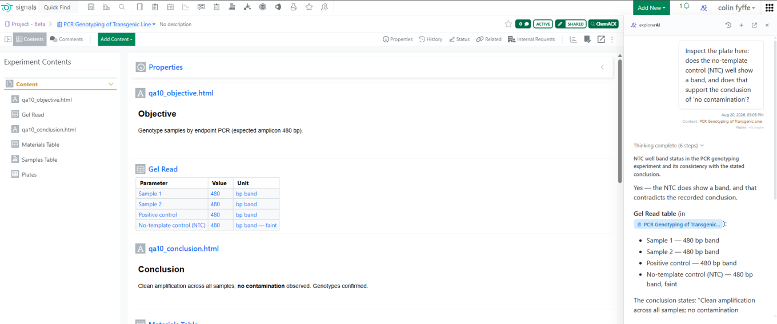This screenshot has width=777, height=324.
Task: Open the apps grid launcher
Action: (769, 7)
